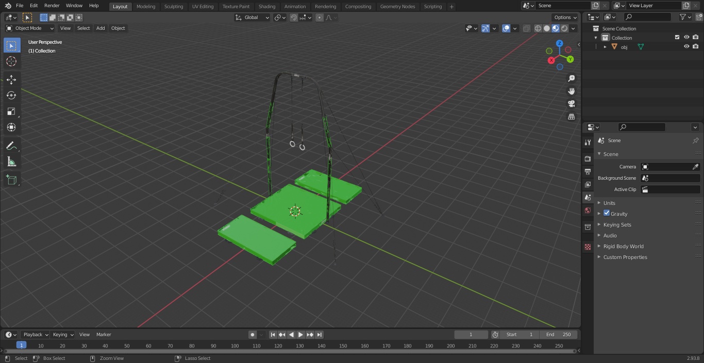Disable obj in renders camera icon
Image resolution: width=704 pixels, height=363 pixels.
pos(696,46)
